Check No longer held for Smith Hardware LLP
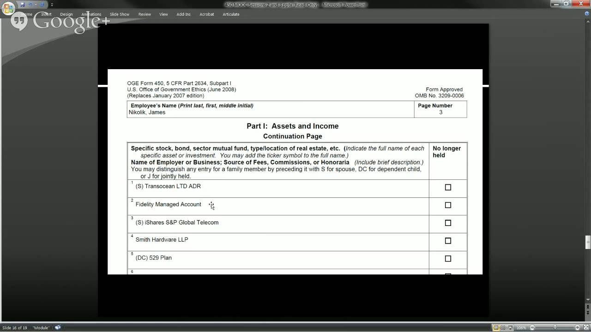The image size is (591, 332). [448, 241]
